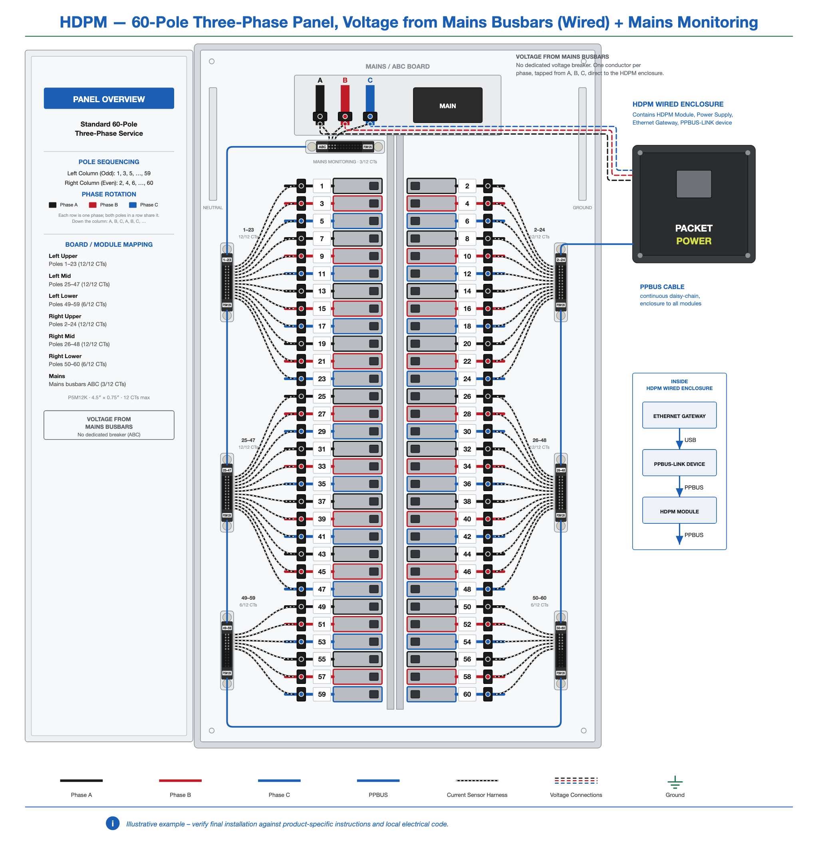Click the PANEL OVERVIEW header
The height and width of the screenshot is (842, 818).
[109, 98]
